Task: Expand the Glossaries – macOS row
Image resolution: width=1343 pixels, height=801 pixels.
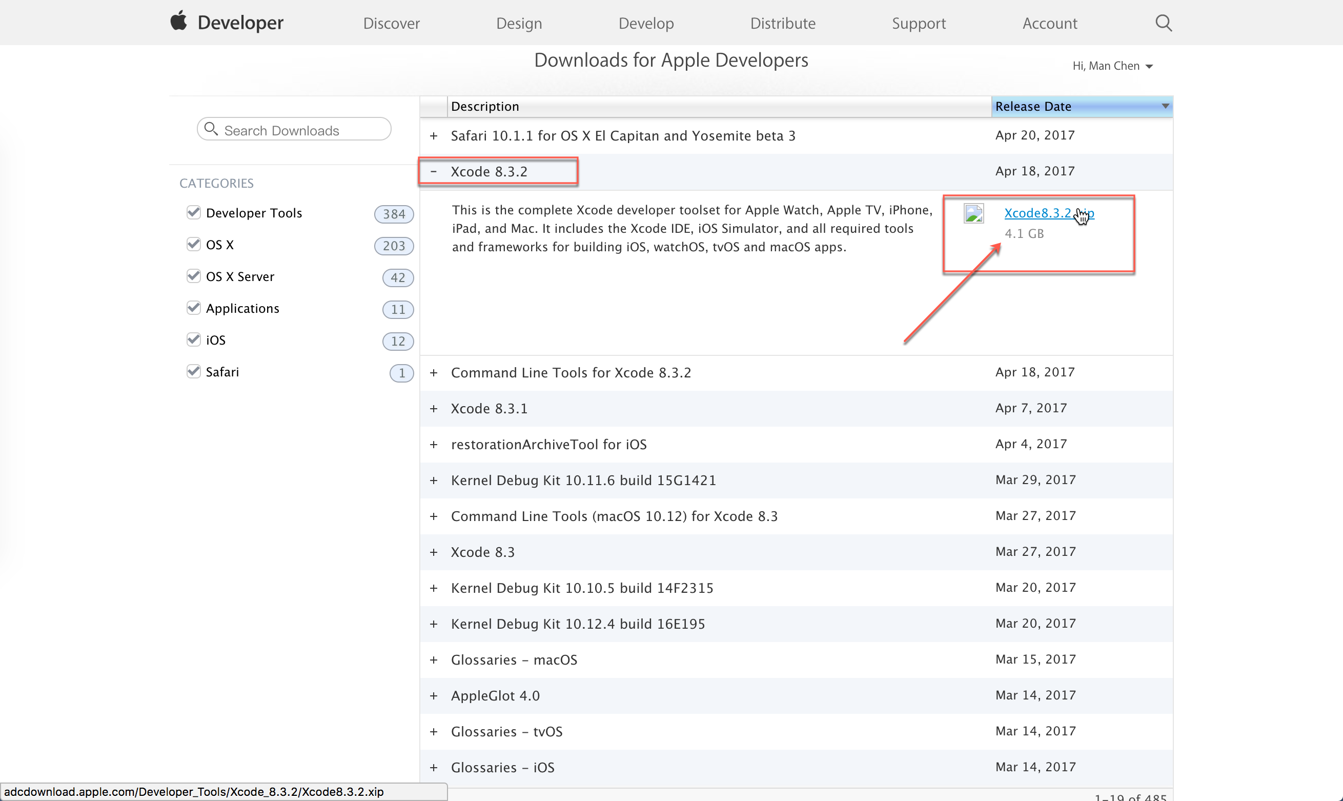Action: [x=434, y=660]
